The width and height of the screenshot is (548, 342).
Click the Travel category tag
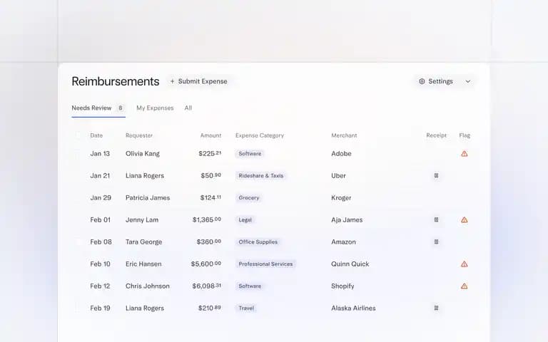(246, 308)
